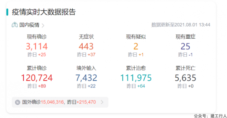
Task: Click the lungs icon beside 国内疫情
Action: pyautogui.click(x=15, y=25)
